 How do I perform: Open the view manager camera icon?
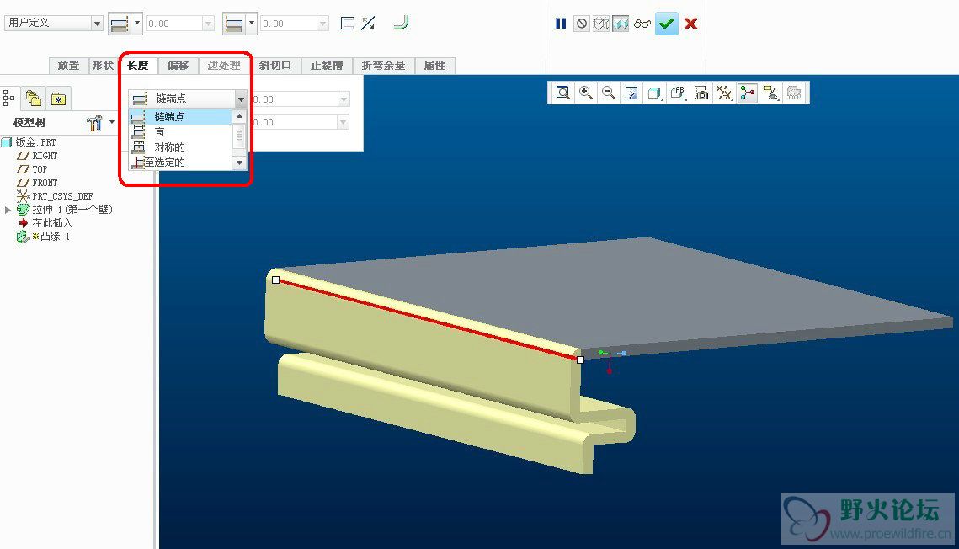(701, 93)
